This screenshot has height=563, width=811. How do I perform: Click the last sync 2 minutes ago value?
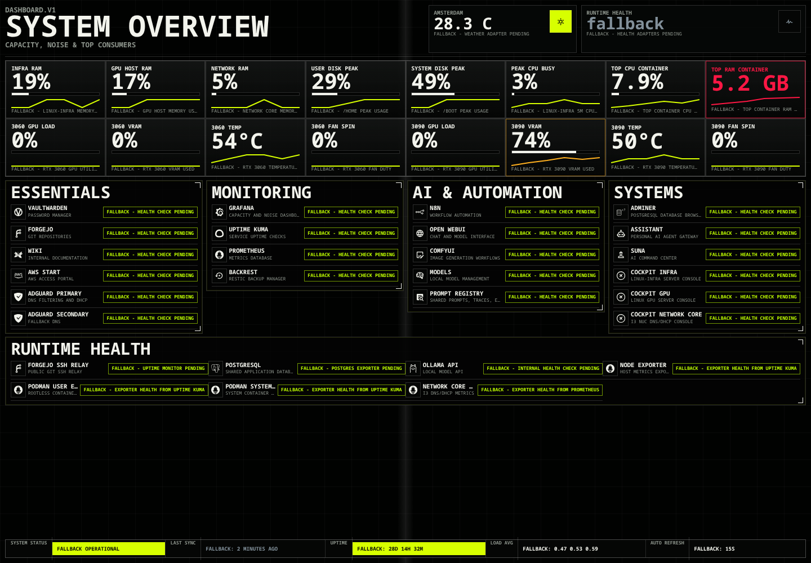[242, 549]
